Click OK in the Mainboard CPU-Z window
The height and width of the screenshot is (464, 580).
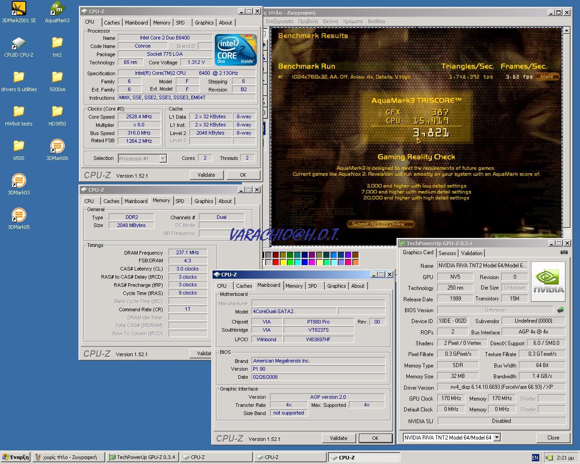(x=375, y=438)
